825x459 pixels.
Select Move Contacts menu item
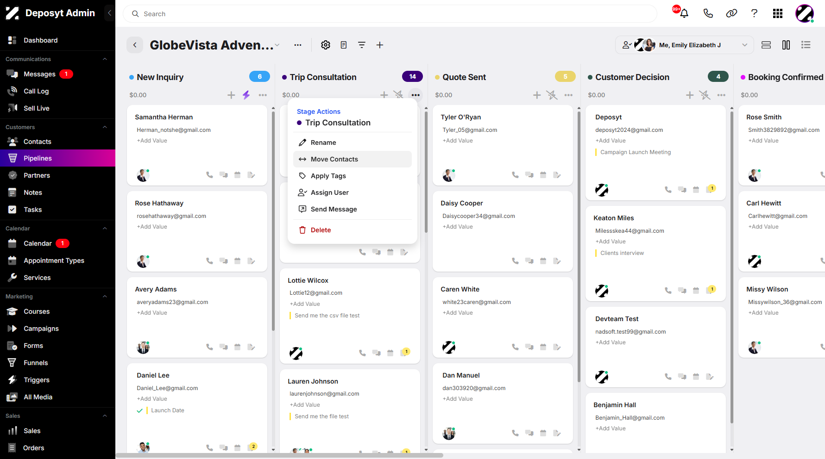[x=353, y=159]
